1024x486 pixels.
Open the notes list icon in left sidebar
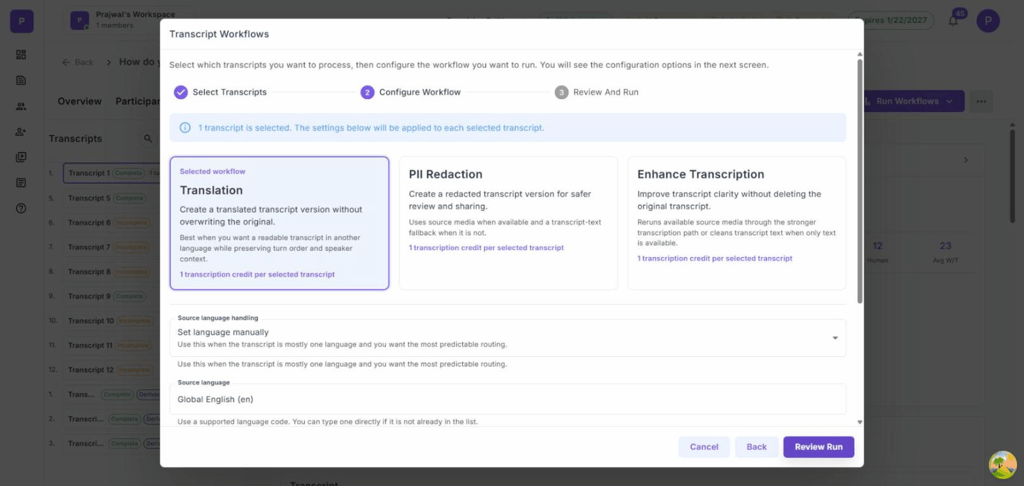pyautogui.click(x=21, y=183)
